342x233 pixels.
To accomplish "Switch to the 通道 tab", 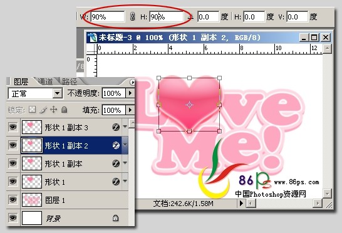I will [45, 81].
